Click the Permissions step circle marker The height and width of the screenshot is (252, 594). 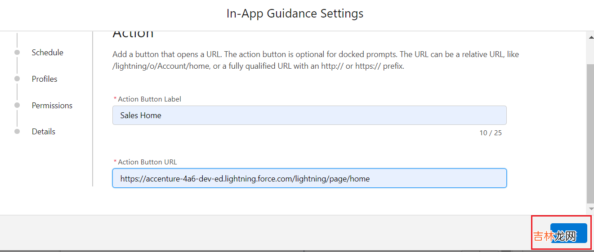point(17,105)
